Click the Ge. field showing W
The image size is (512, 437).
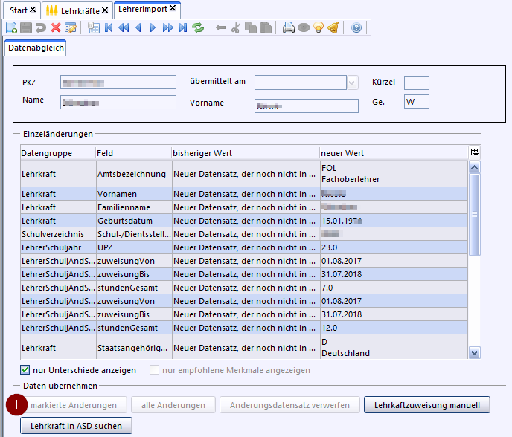point(416,102)
